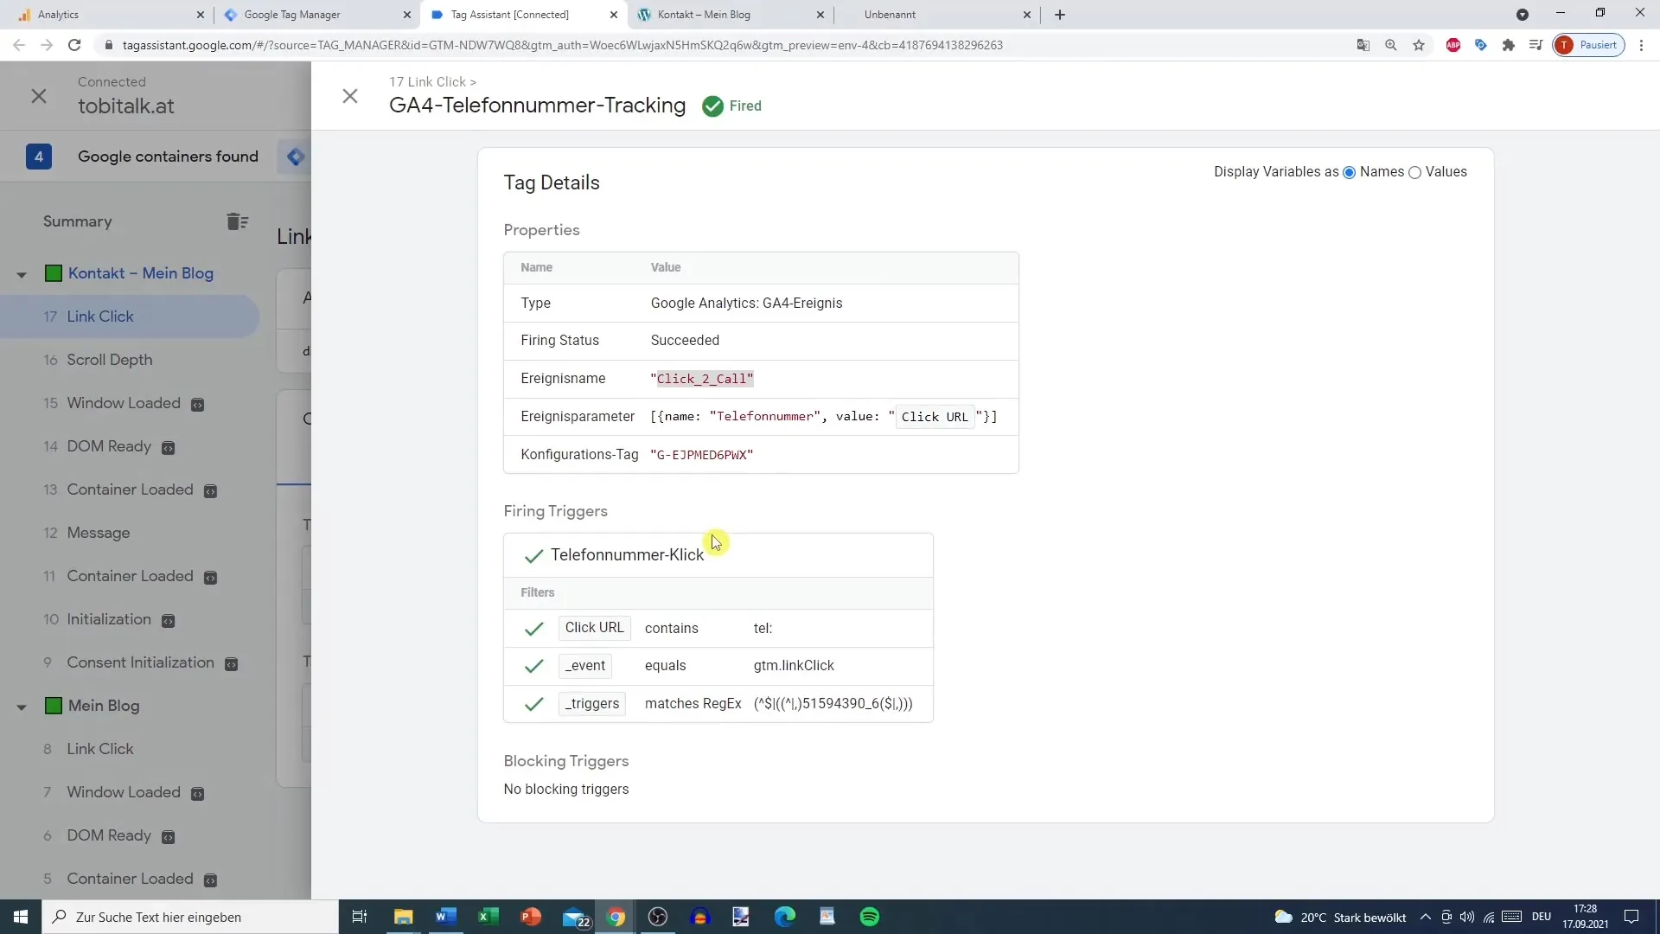This screenshot has width=1660, height=934.
Task: Click the Analytics tab icon
Action: pos(22,14)
